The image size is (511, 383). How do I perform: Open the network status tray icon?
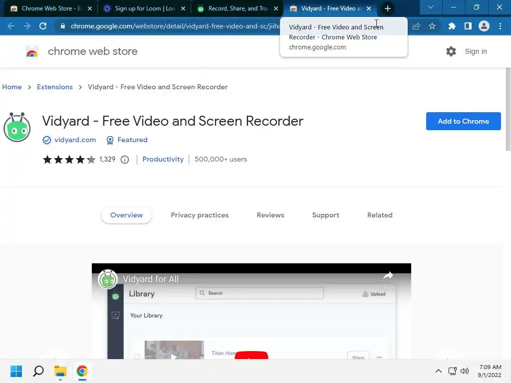click(452, 371)
